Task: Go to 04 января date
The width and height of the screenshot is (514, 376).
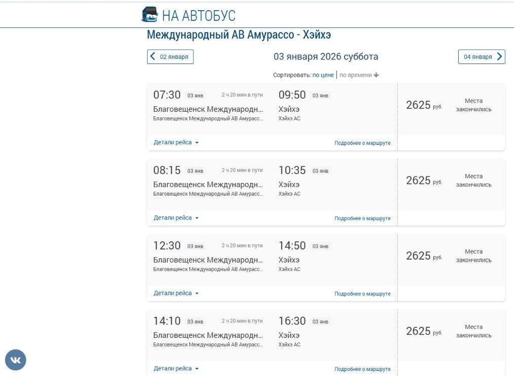Action: [477, 57]
